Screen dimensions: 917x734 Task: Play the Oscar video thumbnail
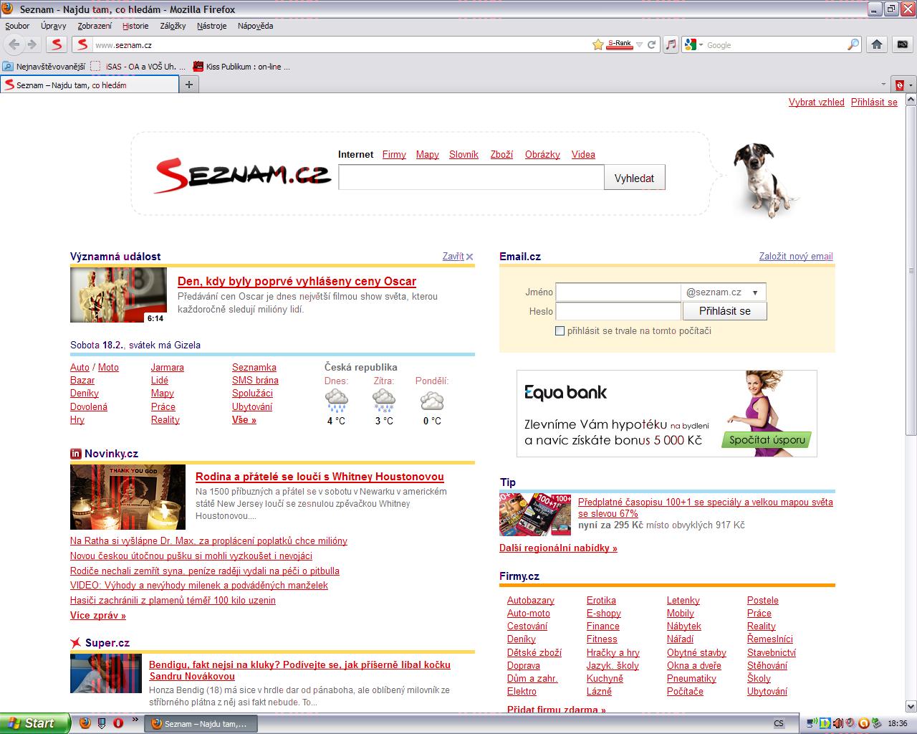point(118,295)
